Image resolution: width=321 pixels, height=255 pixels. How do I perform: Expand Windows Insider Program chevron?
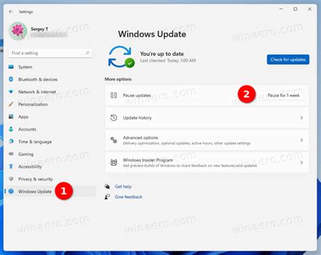coord(301,162)
